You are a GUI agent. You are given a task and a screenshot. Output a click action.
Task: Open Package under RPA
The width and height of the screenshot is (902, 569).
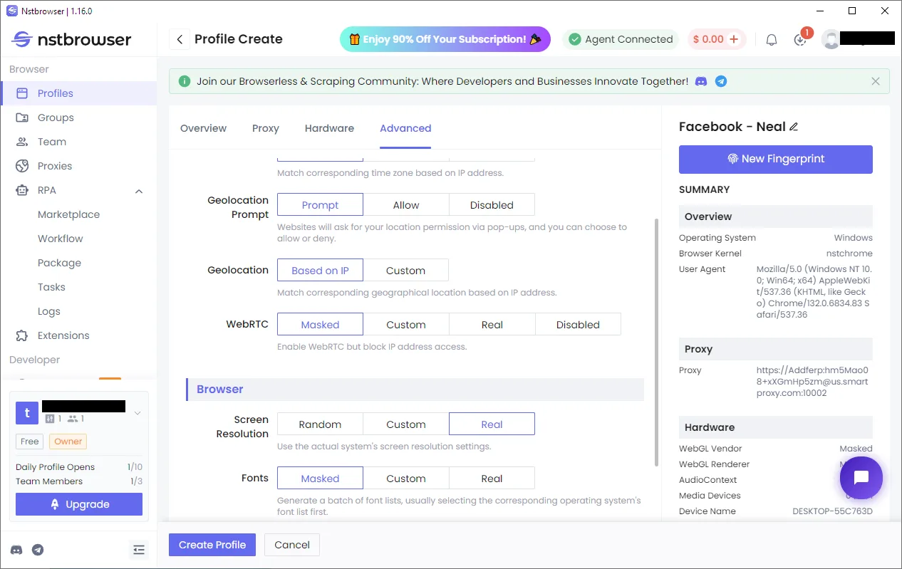(59, 263)
